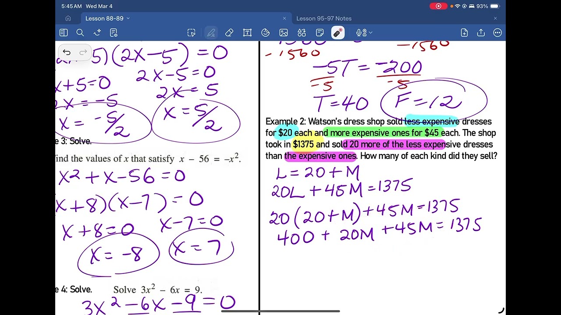Viewport: 561px width, 315px height.
Task: Switch to the Lesson 88-89 tab
Action: 104,18
